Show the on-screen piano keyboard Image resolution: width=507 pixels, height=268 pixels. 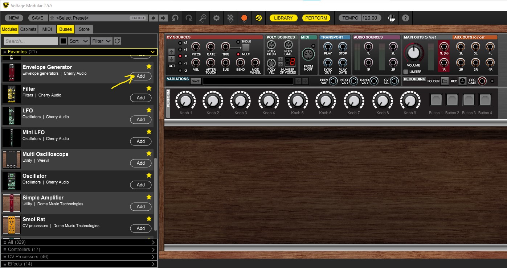[x=392, y=18]
